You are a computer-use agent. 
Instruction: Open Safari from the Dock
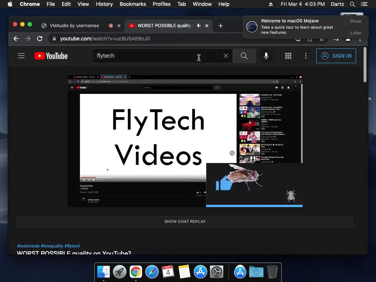tap(152, 272)
